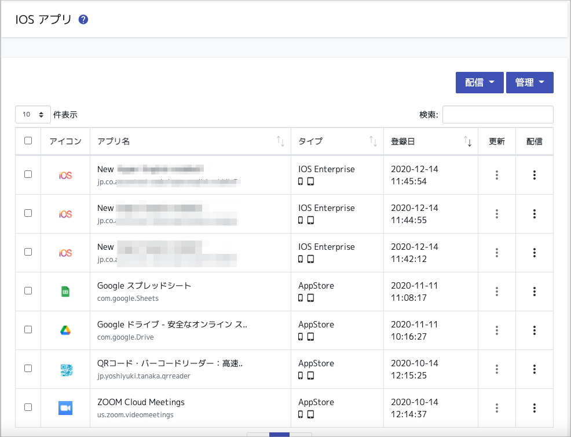Open 配信 menu for ZOOM Cloud Meetings

click(535, 408)
